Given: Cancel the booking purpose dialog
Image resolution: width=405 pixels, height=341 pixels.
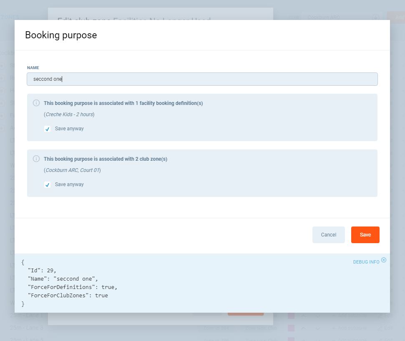Looking at the screenshot, I should [328, 235].
